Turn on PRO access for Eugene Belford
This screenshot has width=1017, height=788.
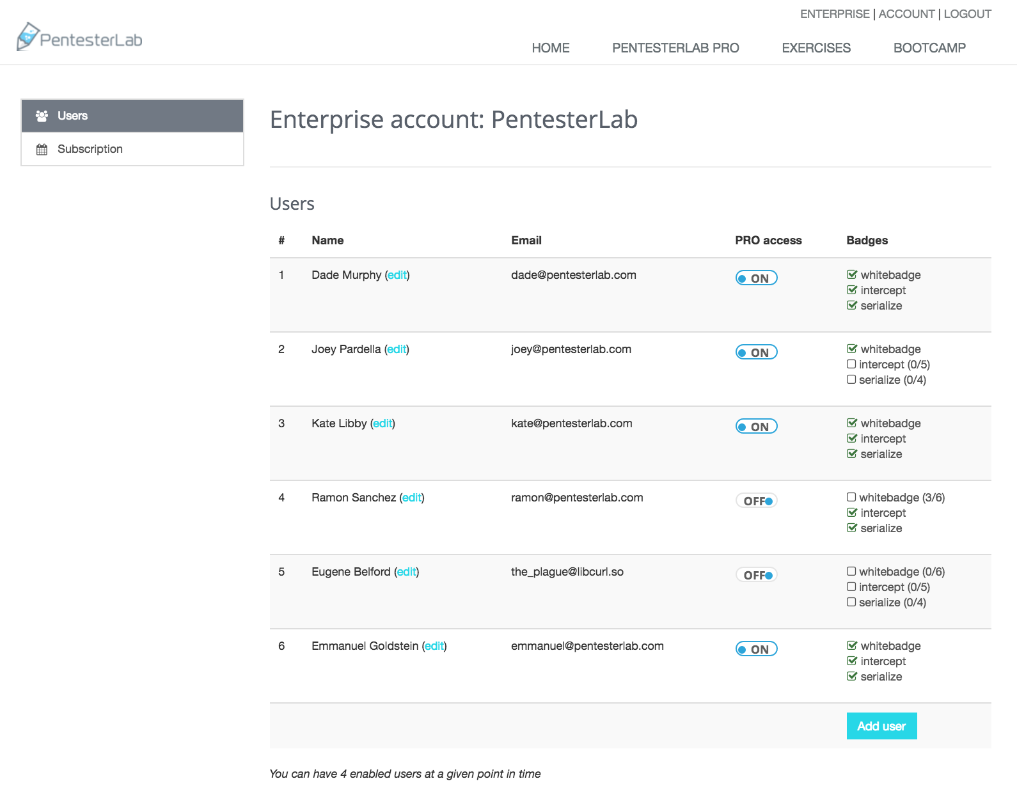tap(757, 575)
